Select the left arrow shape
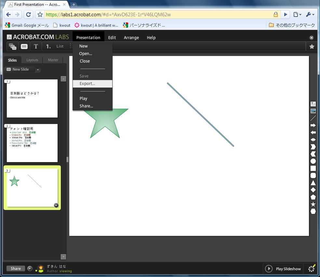The height and width of the screenshot is (277, 320). 313,132
